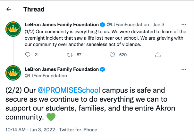Open the three-dot menu on first tweet

(x=184, y=25)
